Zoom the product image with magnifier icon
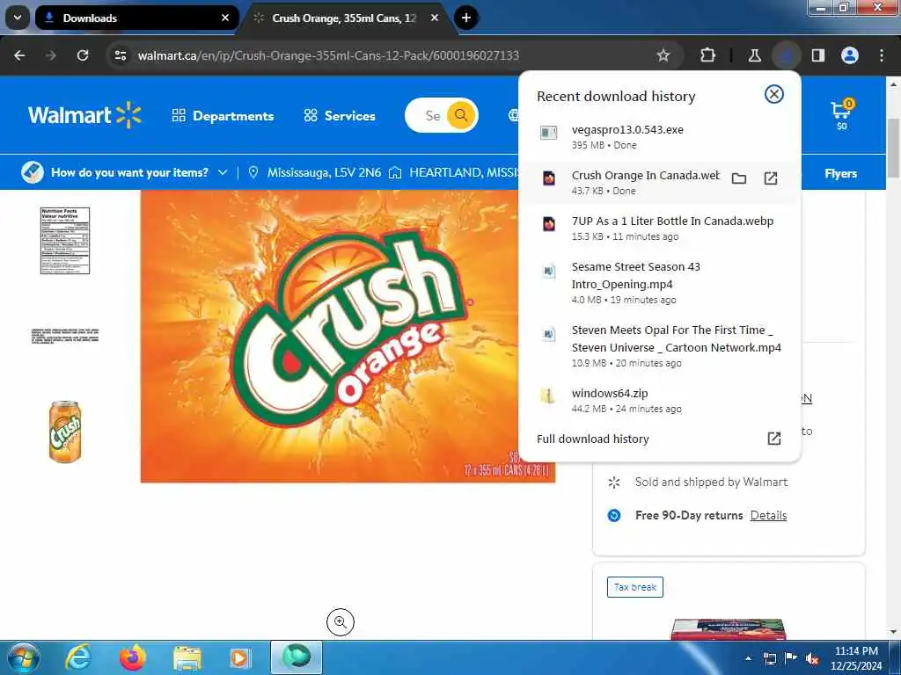This screenshot has width=901, height=675. (x=341, y=622)
